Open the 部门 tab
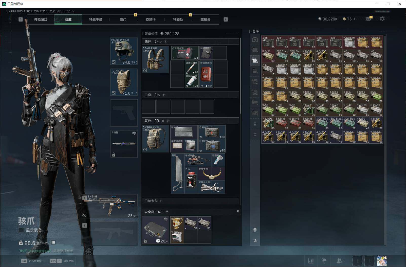 (123, 19)
